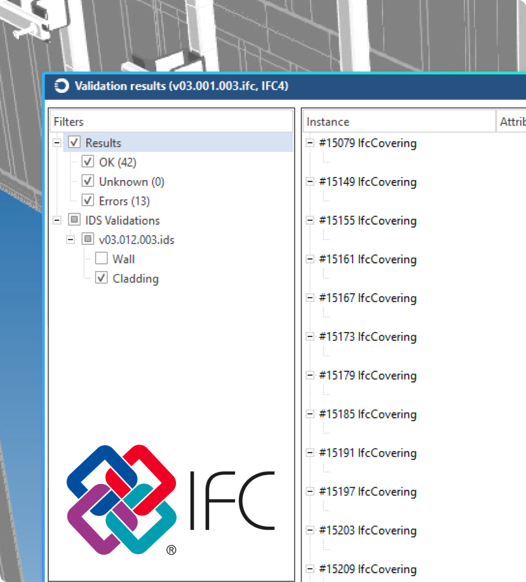
Task: Click the IFC logo image
Action: click(170, 499)
